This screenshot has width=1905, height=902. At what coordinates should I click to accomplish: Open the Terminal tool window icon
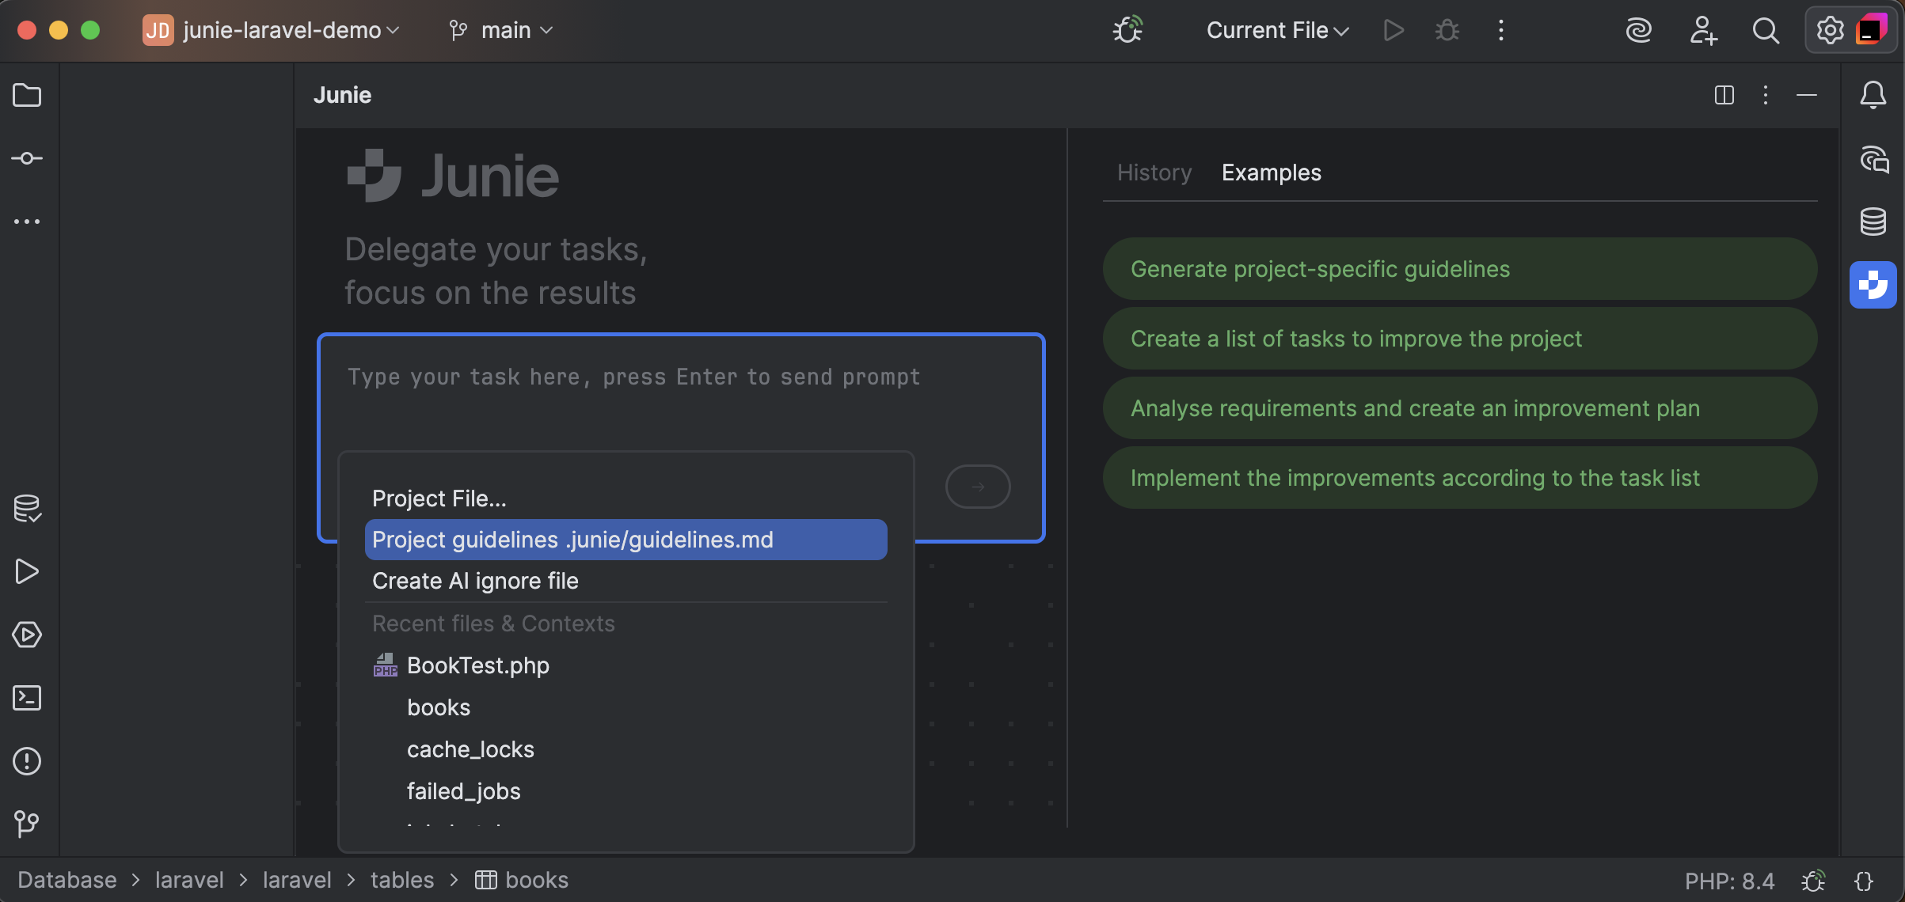pos(27,698)
